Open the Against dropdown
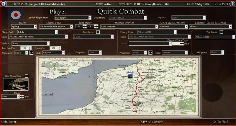Screen dimensions: 236x126 tap(189, 18)
